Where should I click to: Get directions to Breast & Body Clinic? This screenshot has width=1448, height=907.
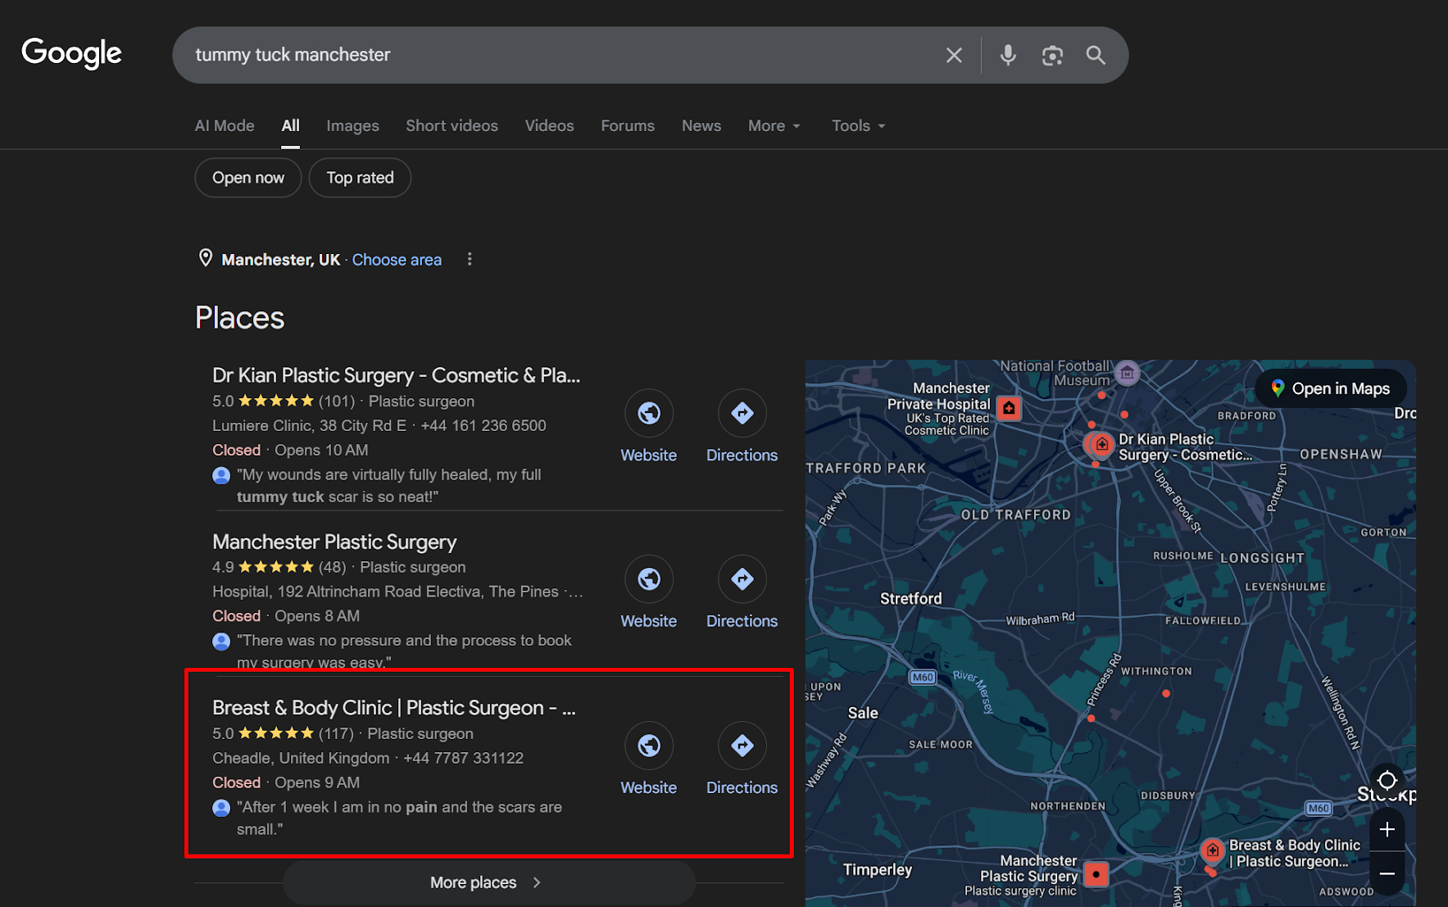click(x=742, y=746)
